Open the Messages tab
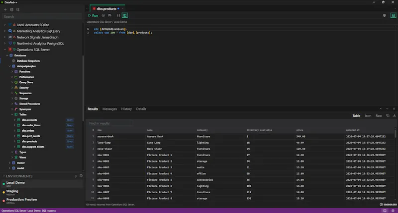This screenshot has width=398, height=213. [x=109, y=109]
